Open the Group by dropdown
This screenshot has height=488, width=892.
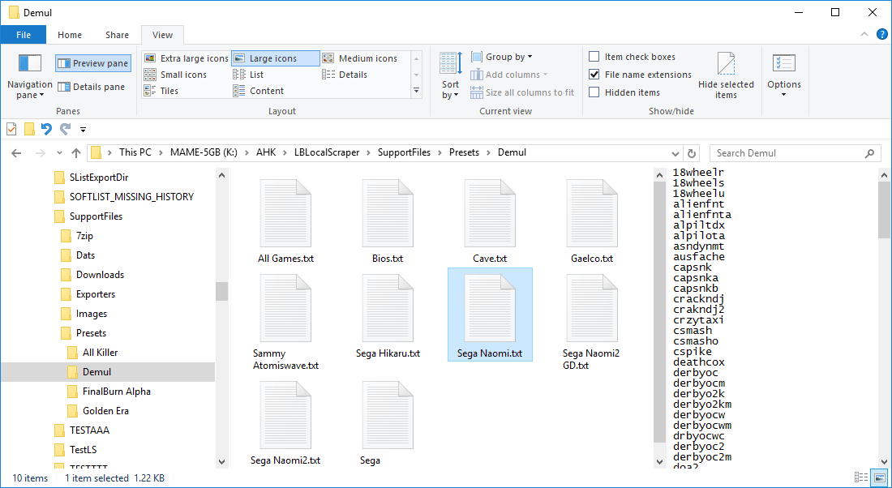coord(502,57)
